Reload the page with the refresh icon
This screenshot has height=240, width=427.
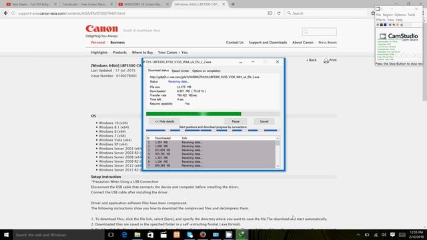tap(279, 13)
